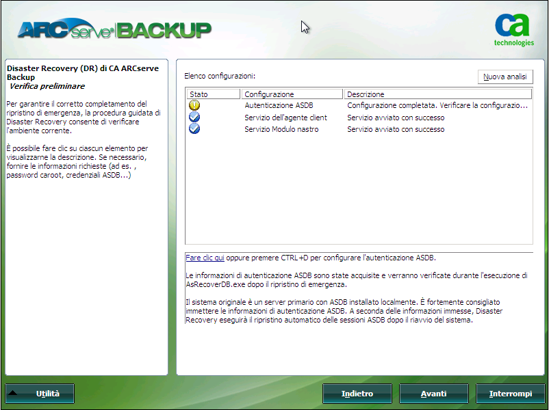Proceed with the Avanti button
549x410 pixels.
(434, 394)
